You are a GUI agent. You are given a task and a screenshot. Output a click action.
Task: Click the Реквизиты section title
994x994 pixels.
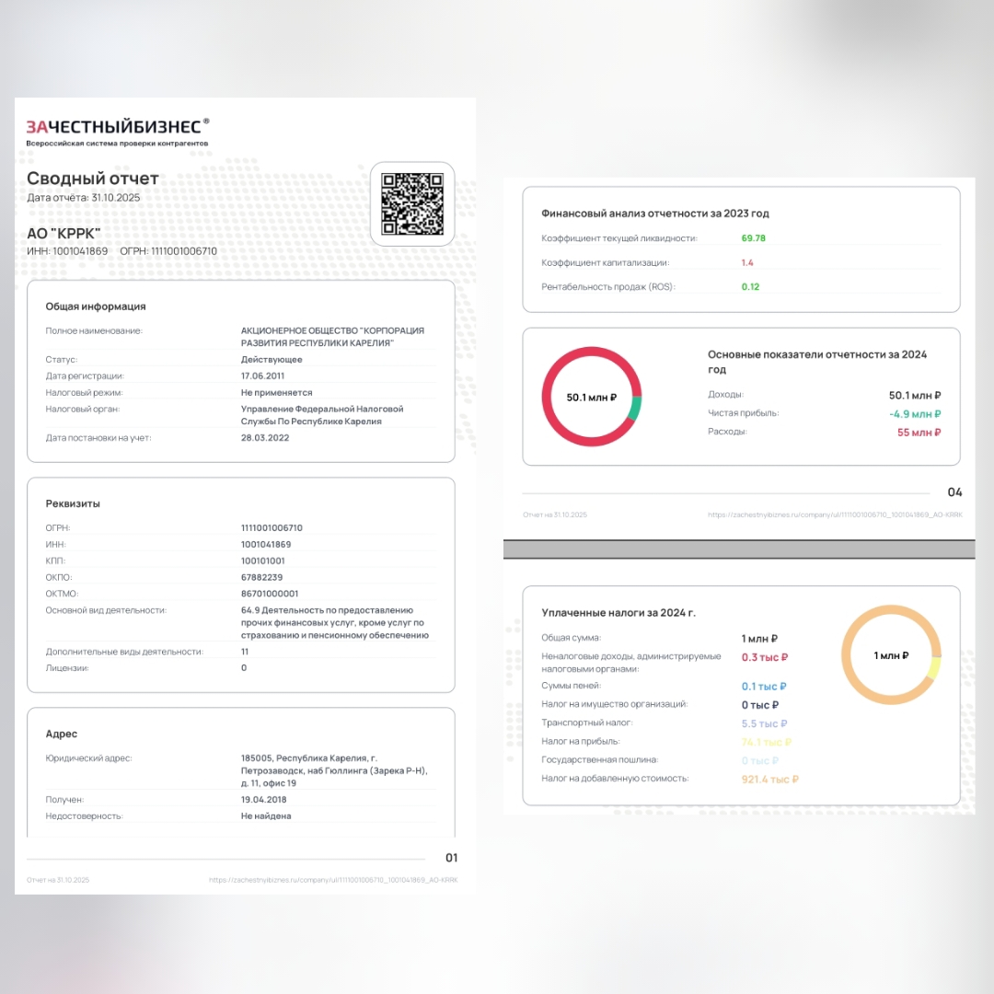point(73,503)
